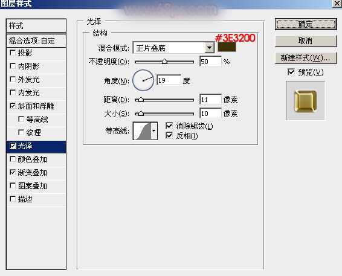Click the 取消 button
Image resolution: width=342 pixels, height=276 pixels.
point(306,41)
